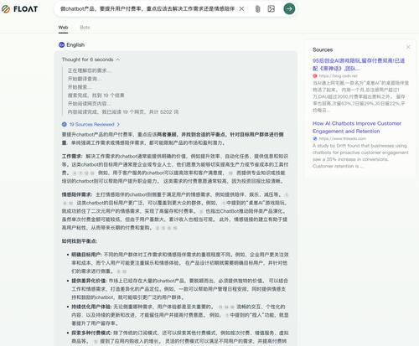Click the '情感陪伴需求' bold heading
The width and height of the screenshot is (419, 346).
(x=76, y=194)
